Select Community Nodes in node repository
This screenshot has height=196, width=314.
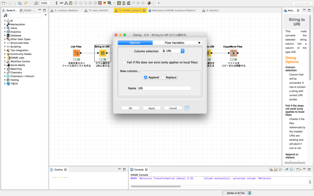(21, 54)
